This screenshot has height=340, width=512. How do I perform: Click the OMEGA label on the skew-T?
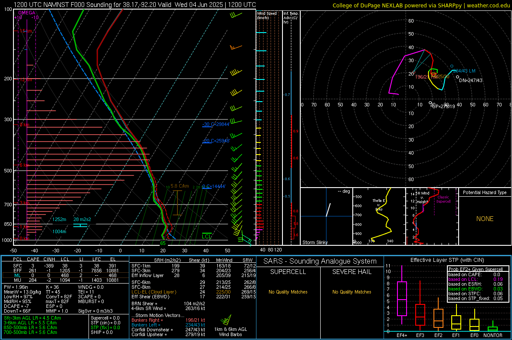click(27, 13)
